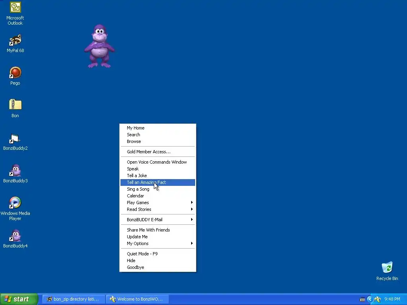The height and width of the screenshot is (305, 407).
Task: Switch to Welcome to BonziWORLD taskbar window
Action: pos(138,299)
